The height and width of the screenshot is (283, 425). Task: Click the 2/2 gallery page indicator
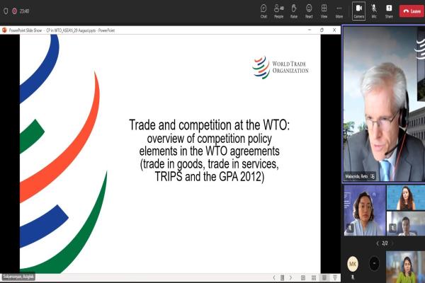[385, 243]
